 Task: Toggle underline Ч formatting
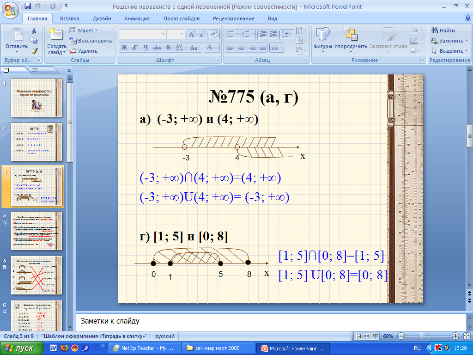tap(146, 47)
